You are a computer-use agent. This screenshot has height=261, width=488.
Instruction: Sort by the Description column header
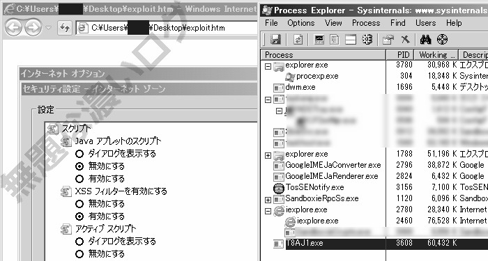tap(473, 55)
